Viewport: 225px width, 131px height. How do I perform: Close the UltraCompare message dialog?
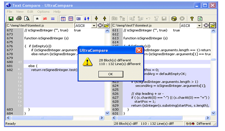139,50
